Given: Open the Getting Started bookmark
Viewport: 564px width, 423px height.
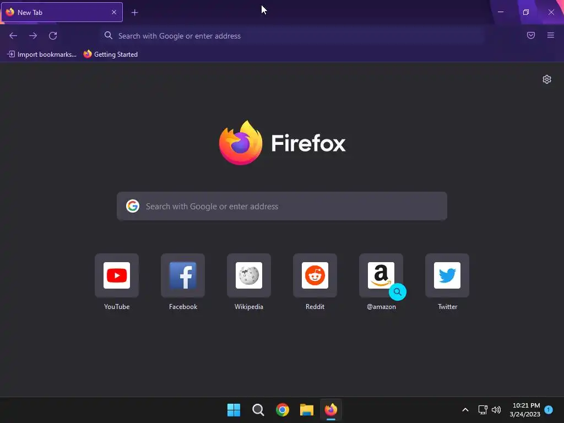Looking at the screenshot, I should pos(111,55).
